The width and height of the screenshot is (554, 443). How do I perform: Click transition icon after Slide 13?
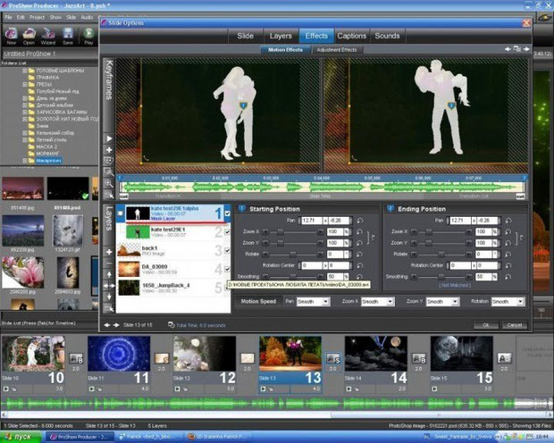tap(332, 358)
